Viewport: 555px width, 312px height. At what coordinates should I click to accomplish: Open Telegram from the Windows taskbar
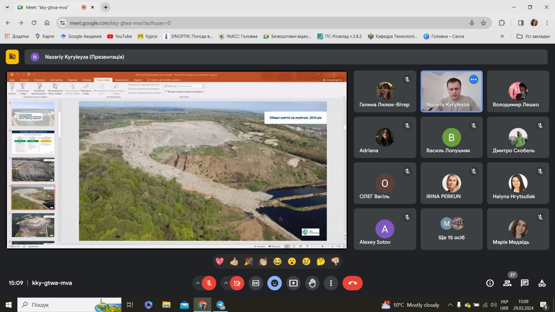(x=220, y=305)
